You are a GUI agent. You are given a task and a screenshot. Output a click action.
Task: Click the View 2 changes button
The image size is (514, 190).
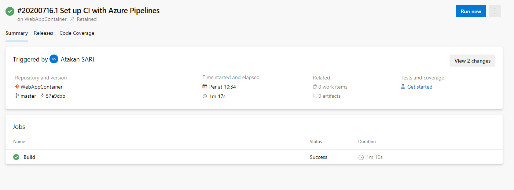pyautogui.click(x=473, y=61)
